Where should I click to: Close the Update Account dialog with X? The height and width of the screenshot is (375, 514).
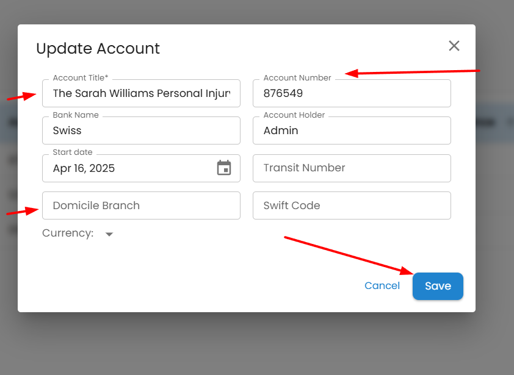click(454, 46)
